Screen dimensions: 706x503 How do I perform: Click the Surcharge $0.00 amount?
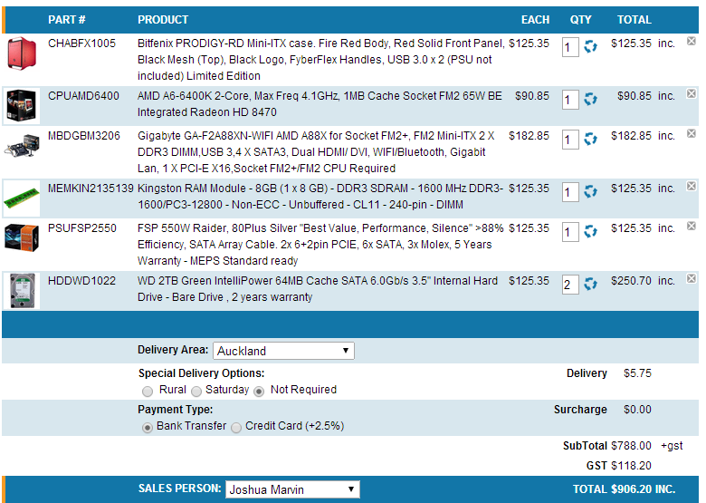[x=637, y=410]
